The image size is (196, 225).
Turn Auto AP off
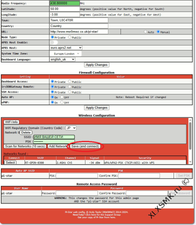pyautogui.click(x=62, y=97)
